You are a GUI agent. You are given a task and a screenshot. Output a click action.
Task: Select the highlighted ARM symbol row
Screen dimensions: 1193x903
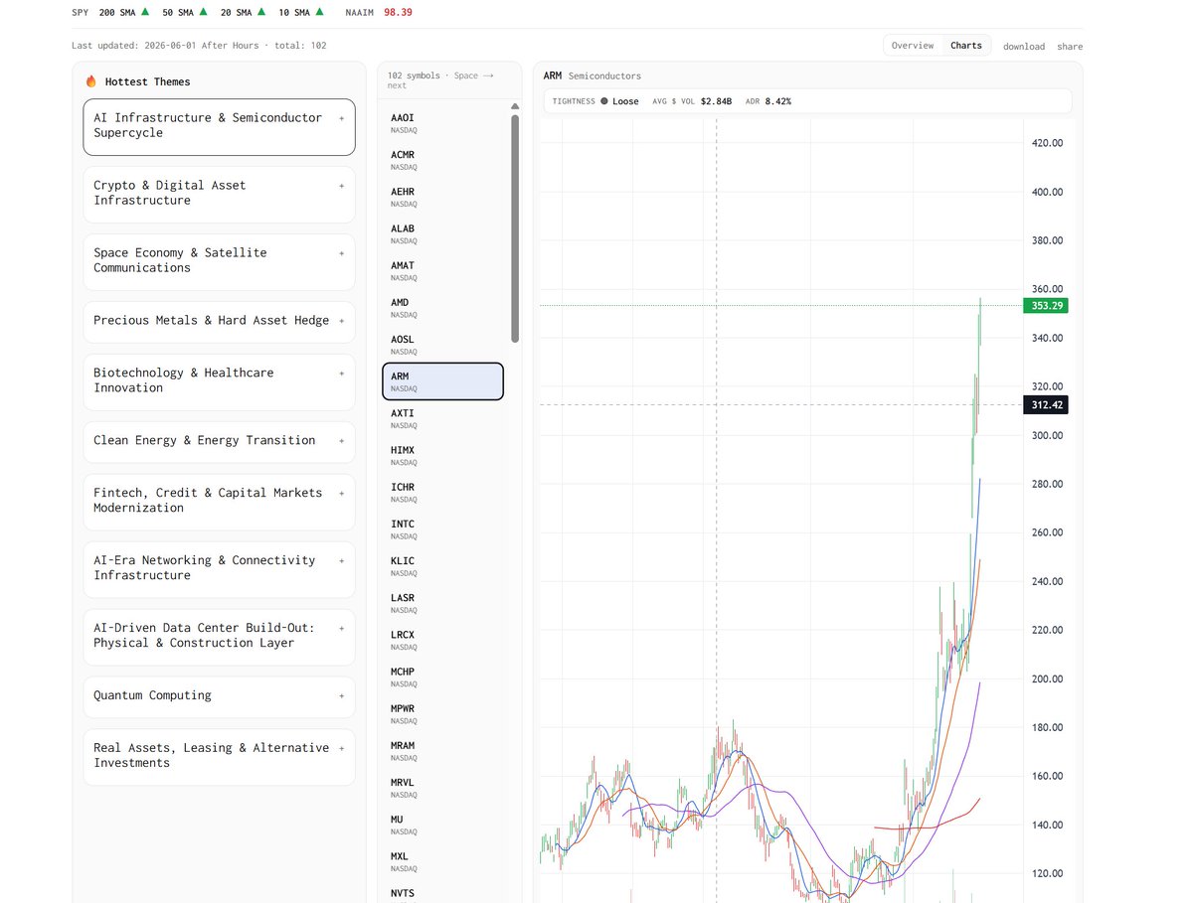click(443, 381)
